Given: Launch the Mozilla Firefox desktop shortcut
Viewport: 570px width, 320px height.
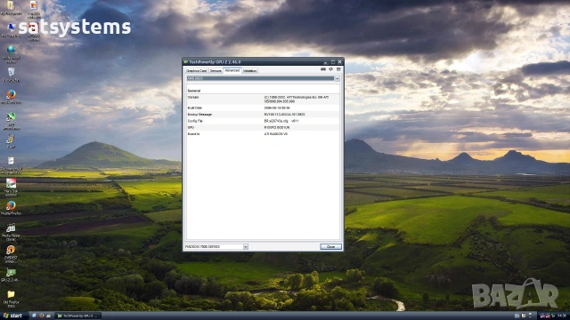Looking at the screenshot, I should [11, 208].
